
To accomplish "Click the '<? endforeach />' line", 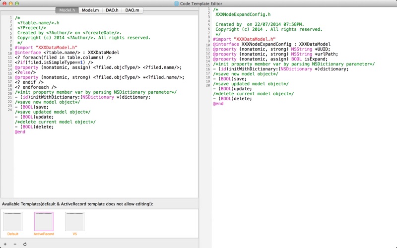I will click(x=36, y=87).
